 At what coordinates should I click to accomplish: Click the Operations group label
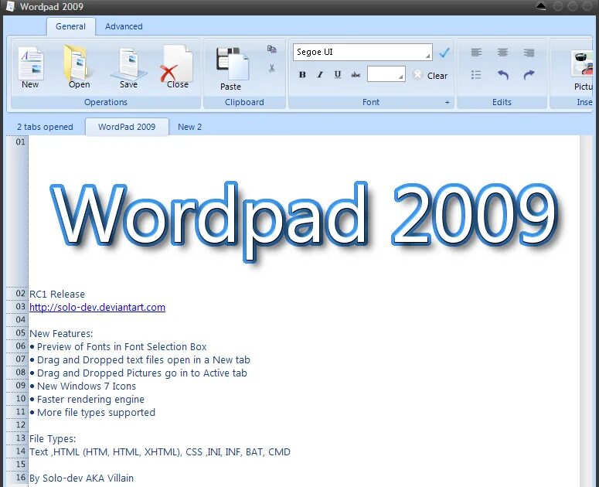click(106, 102)
